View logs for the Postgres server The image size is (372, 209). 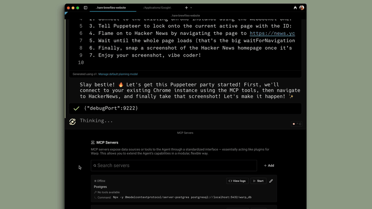point(237,181)
